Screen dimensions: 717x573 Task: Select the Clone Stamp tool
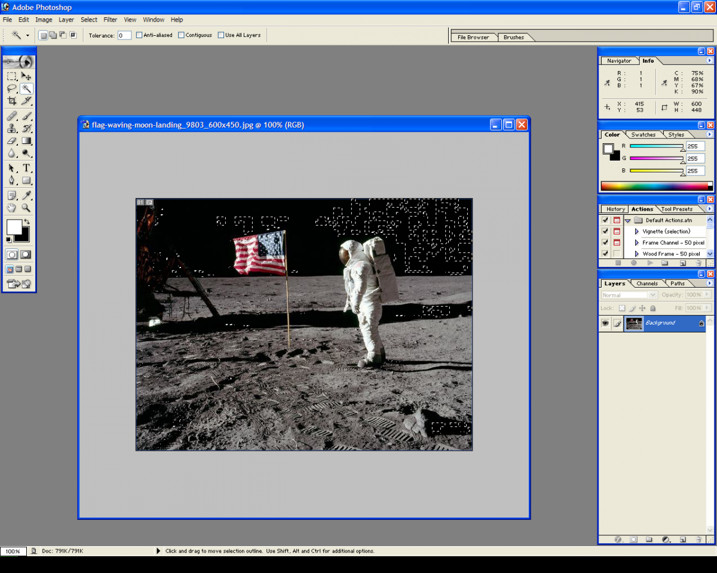click(11, 128)
